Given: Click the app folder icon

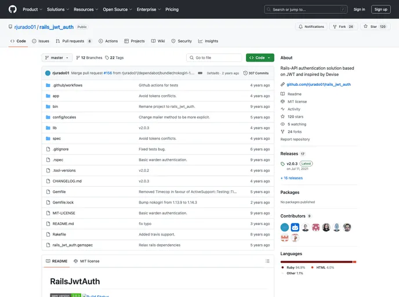Looking at the screenshot, I should pyautogui.click(x=48, y=96).
